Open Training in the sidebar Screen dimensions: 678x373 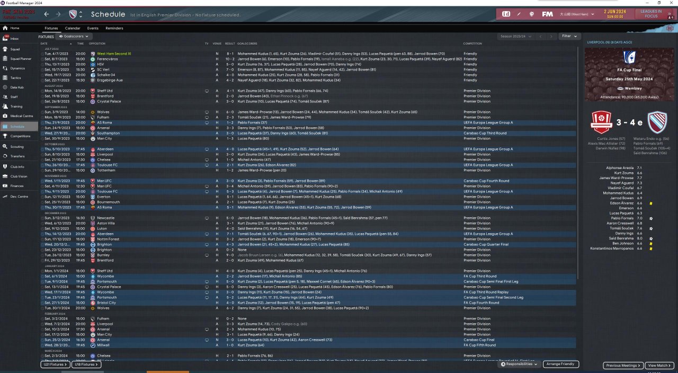[19, 106]
